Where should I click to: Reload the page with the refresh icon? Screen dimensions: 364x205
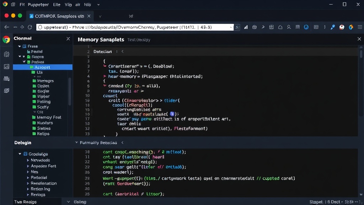30,27
